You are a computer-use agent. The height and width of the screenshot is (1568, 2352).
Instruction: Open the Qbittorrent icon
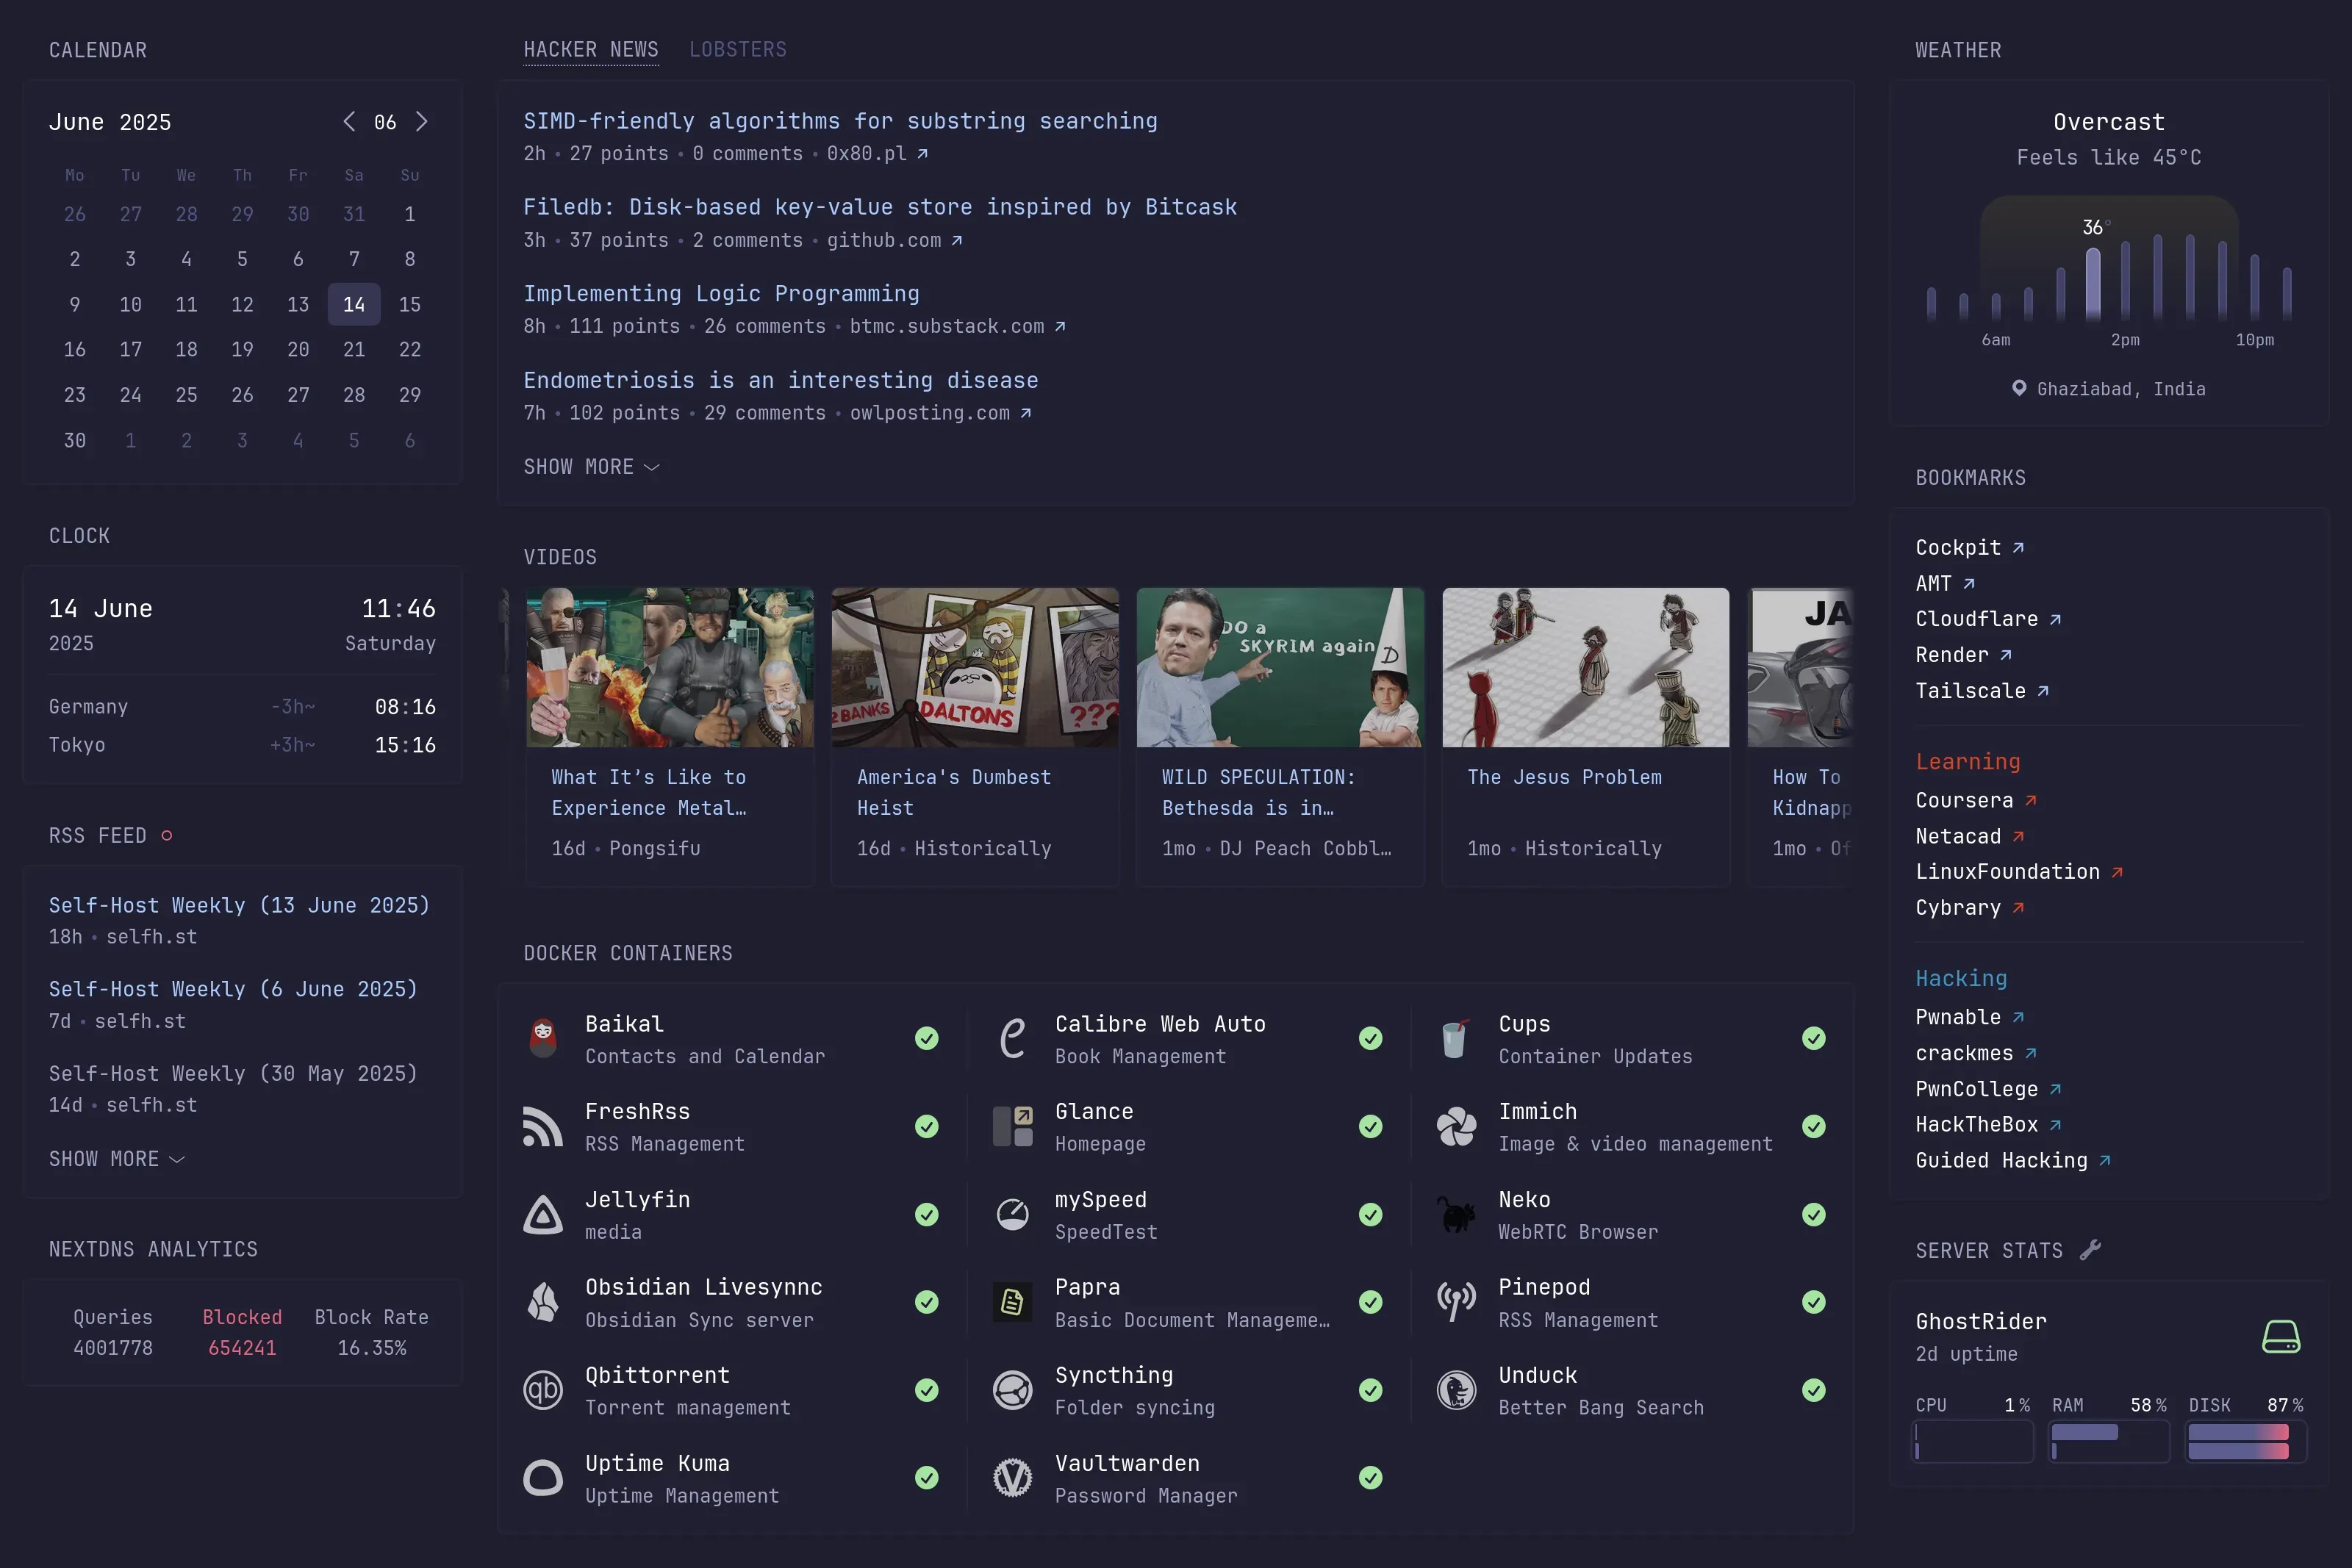543,1390
